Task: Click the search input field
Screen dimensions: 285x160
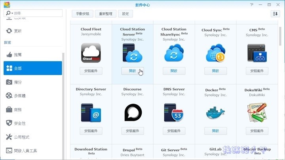Action: [x=37, y=13]
